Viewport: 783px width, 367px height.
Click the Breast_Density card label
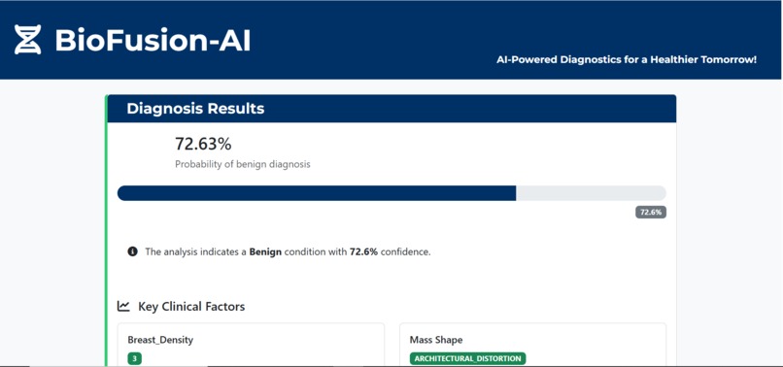click(x=160, y=340)
